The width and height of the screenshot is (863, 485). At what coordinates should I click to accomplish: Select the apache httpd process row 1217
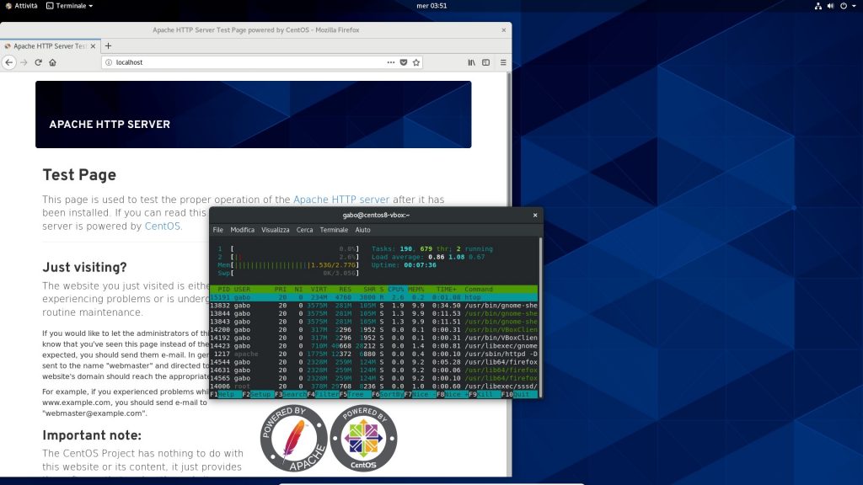pos(373,354)
